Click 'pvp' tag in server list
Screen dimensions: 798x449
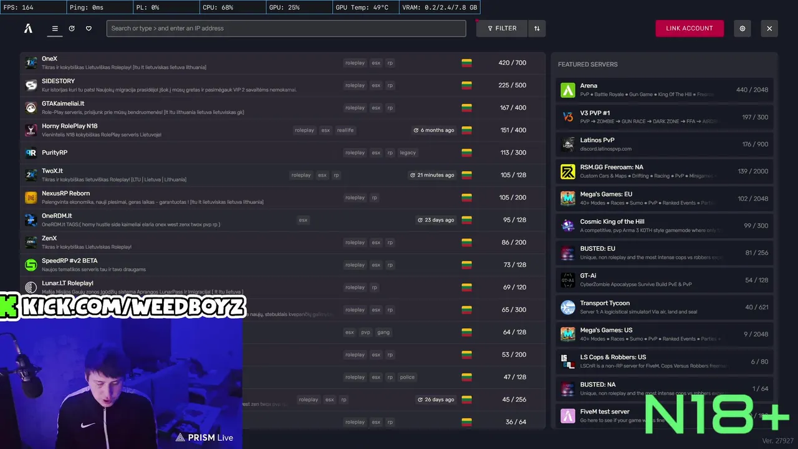365,332
